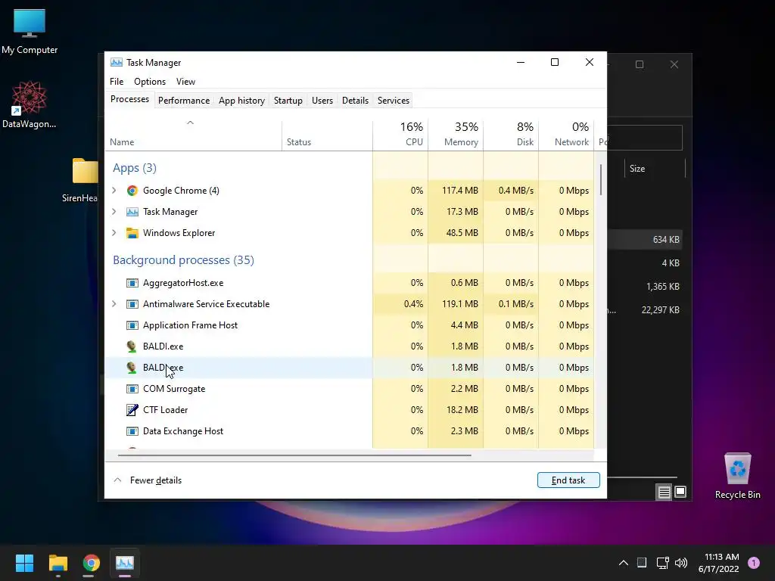Switch to the App history tab

pos(241,101)
